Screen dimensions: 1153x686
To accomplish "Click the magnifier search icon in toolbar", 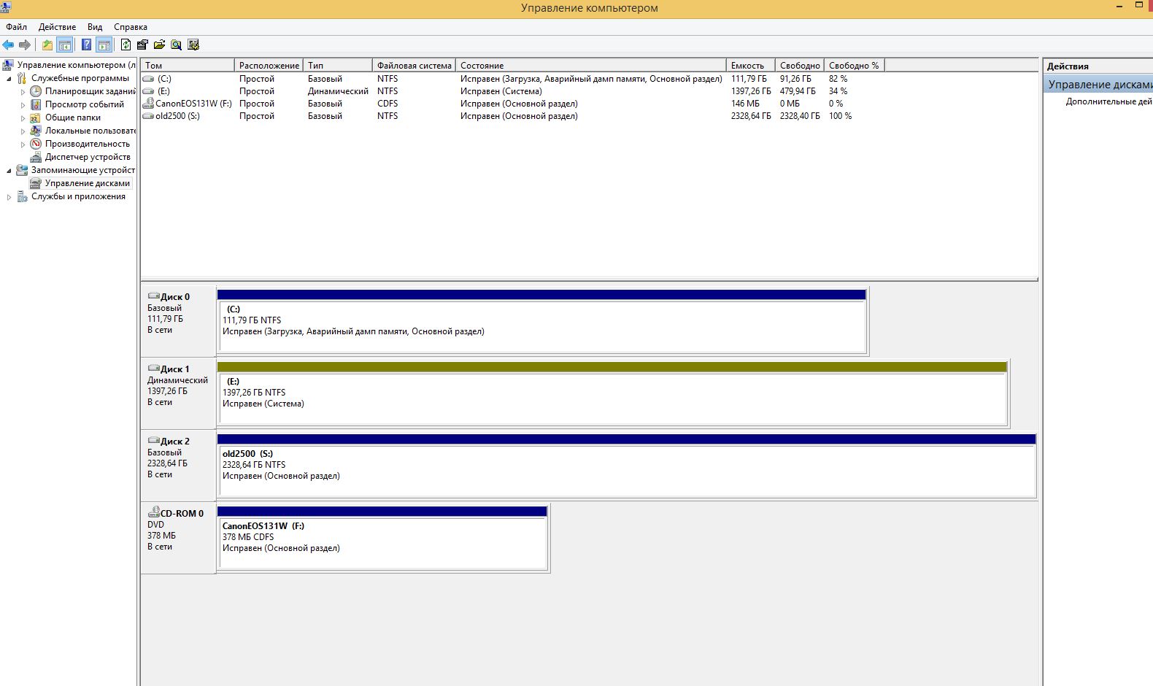I will tap(176, 45).
